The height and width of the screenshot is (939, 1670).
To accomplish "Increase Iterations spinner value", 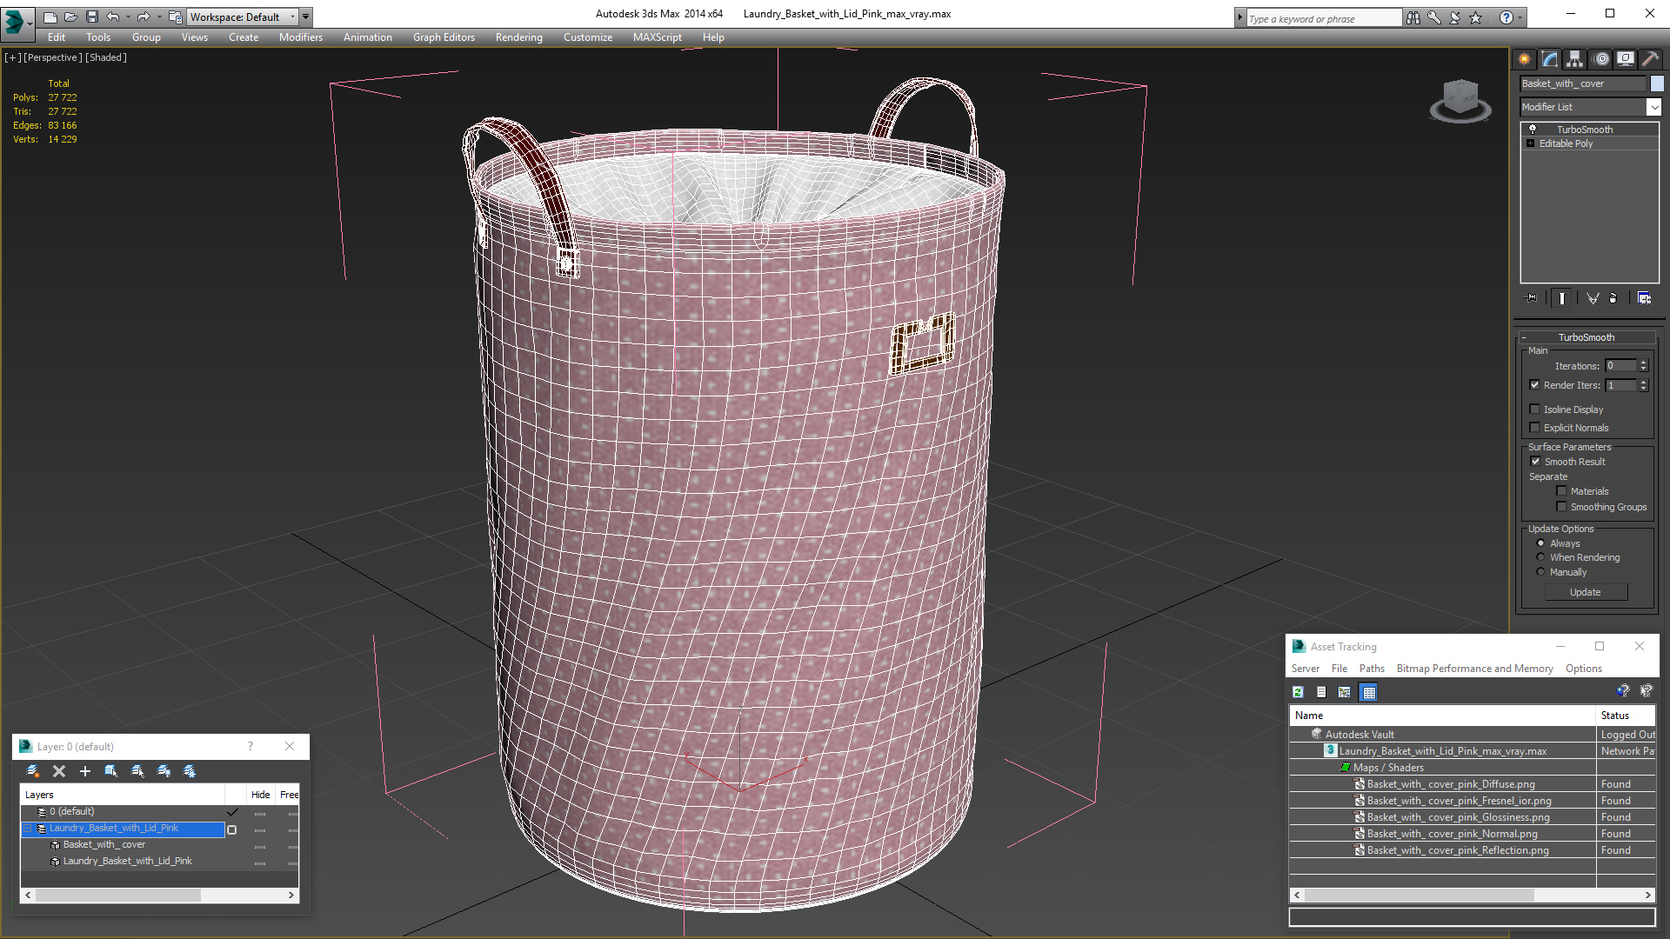I will click(1643, 363).
